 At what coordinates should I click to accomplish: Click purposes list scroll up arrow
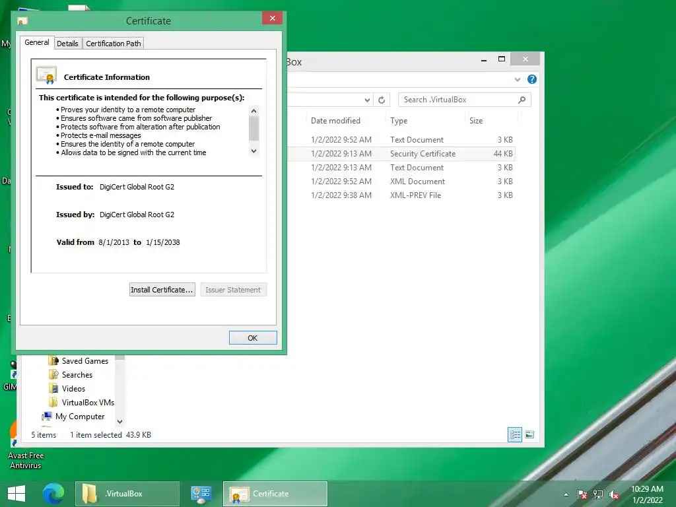coord(254,111)
